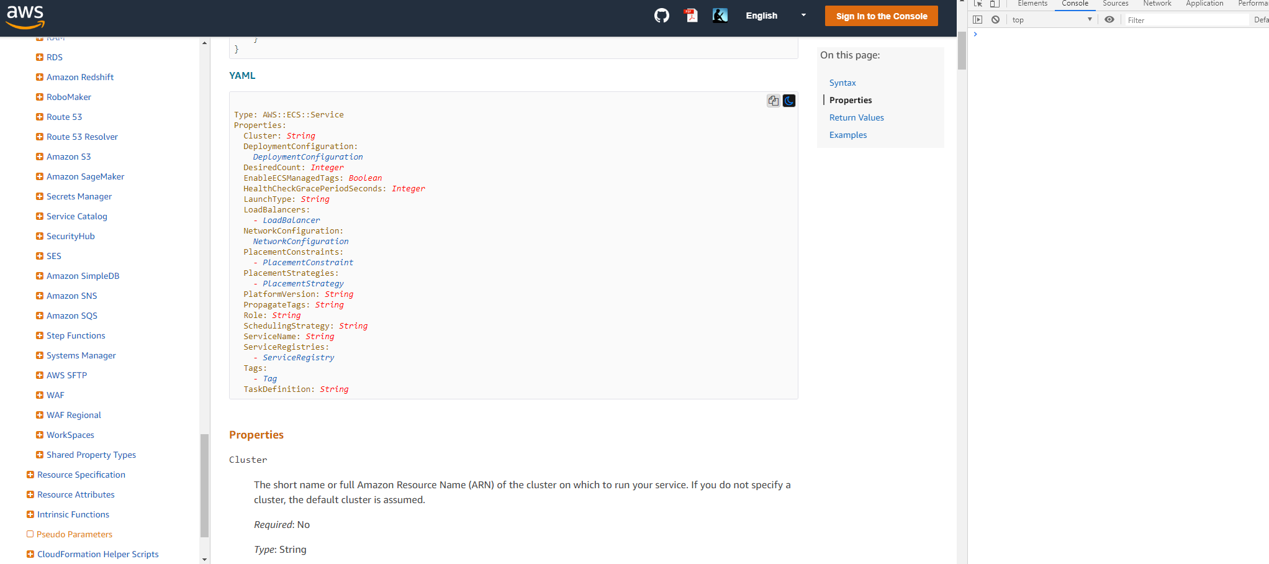Open Service Catalog sidebar link
1269x564 pixels.
(77, 216)
